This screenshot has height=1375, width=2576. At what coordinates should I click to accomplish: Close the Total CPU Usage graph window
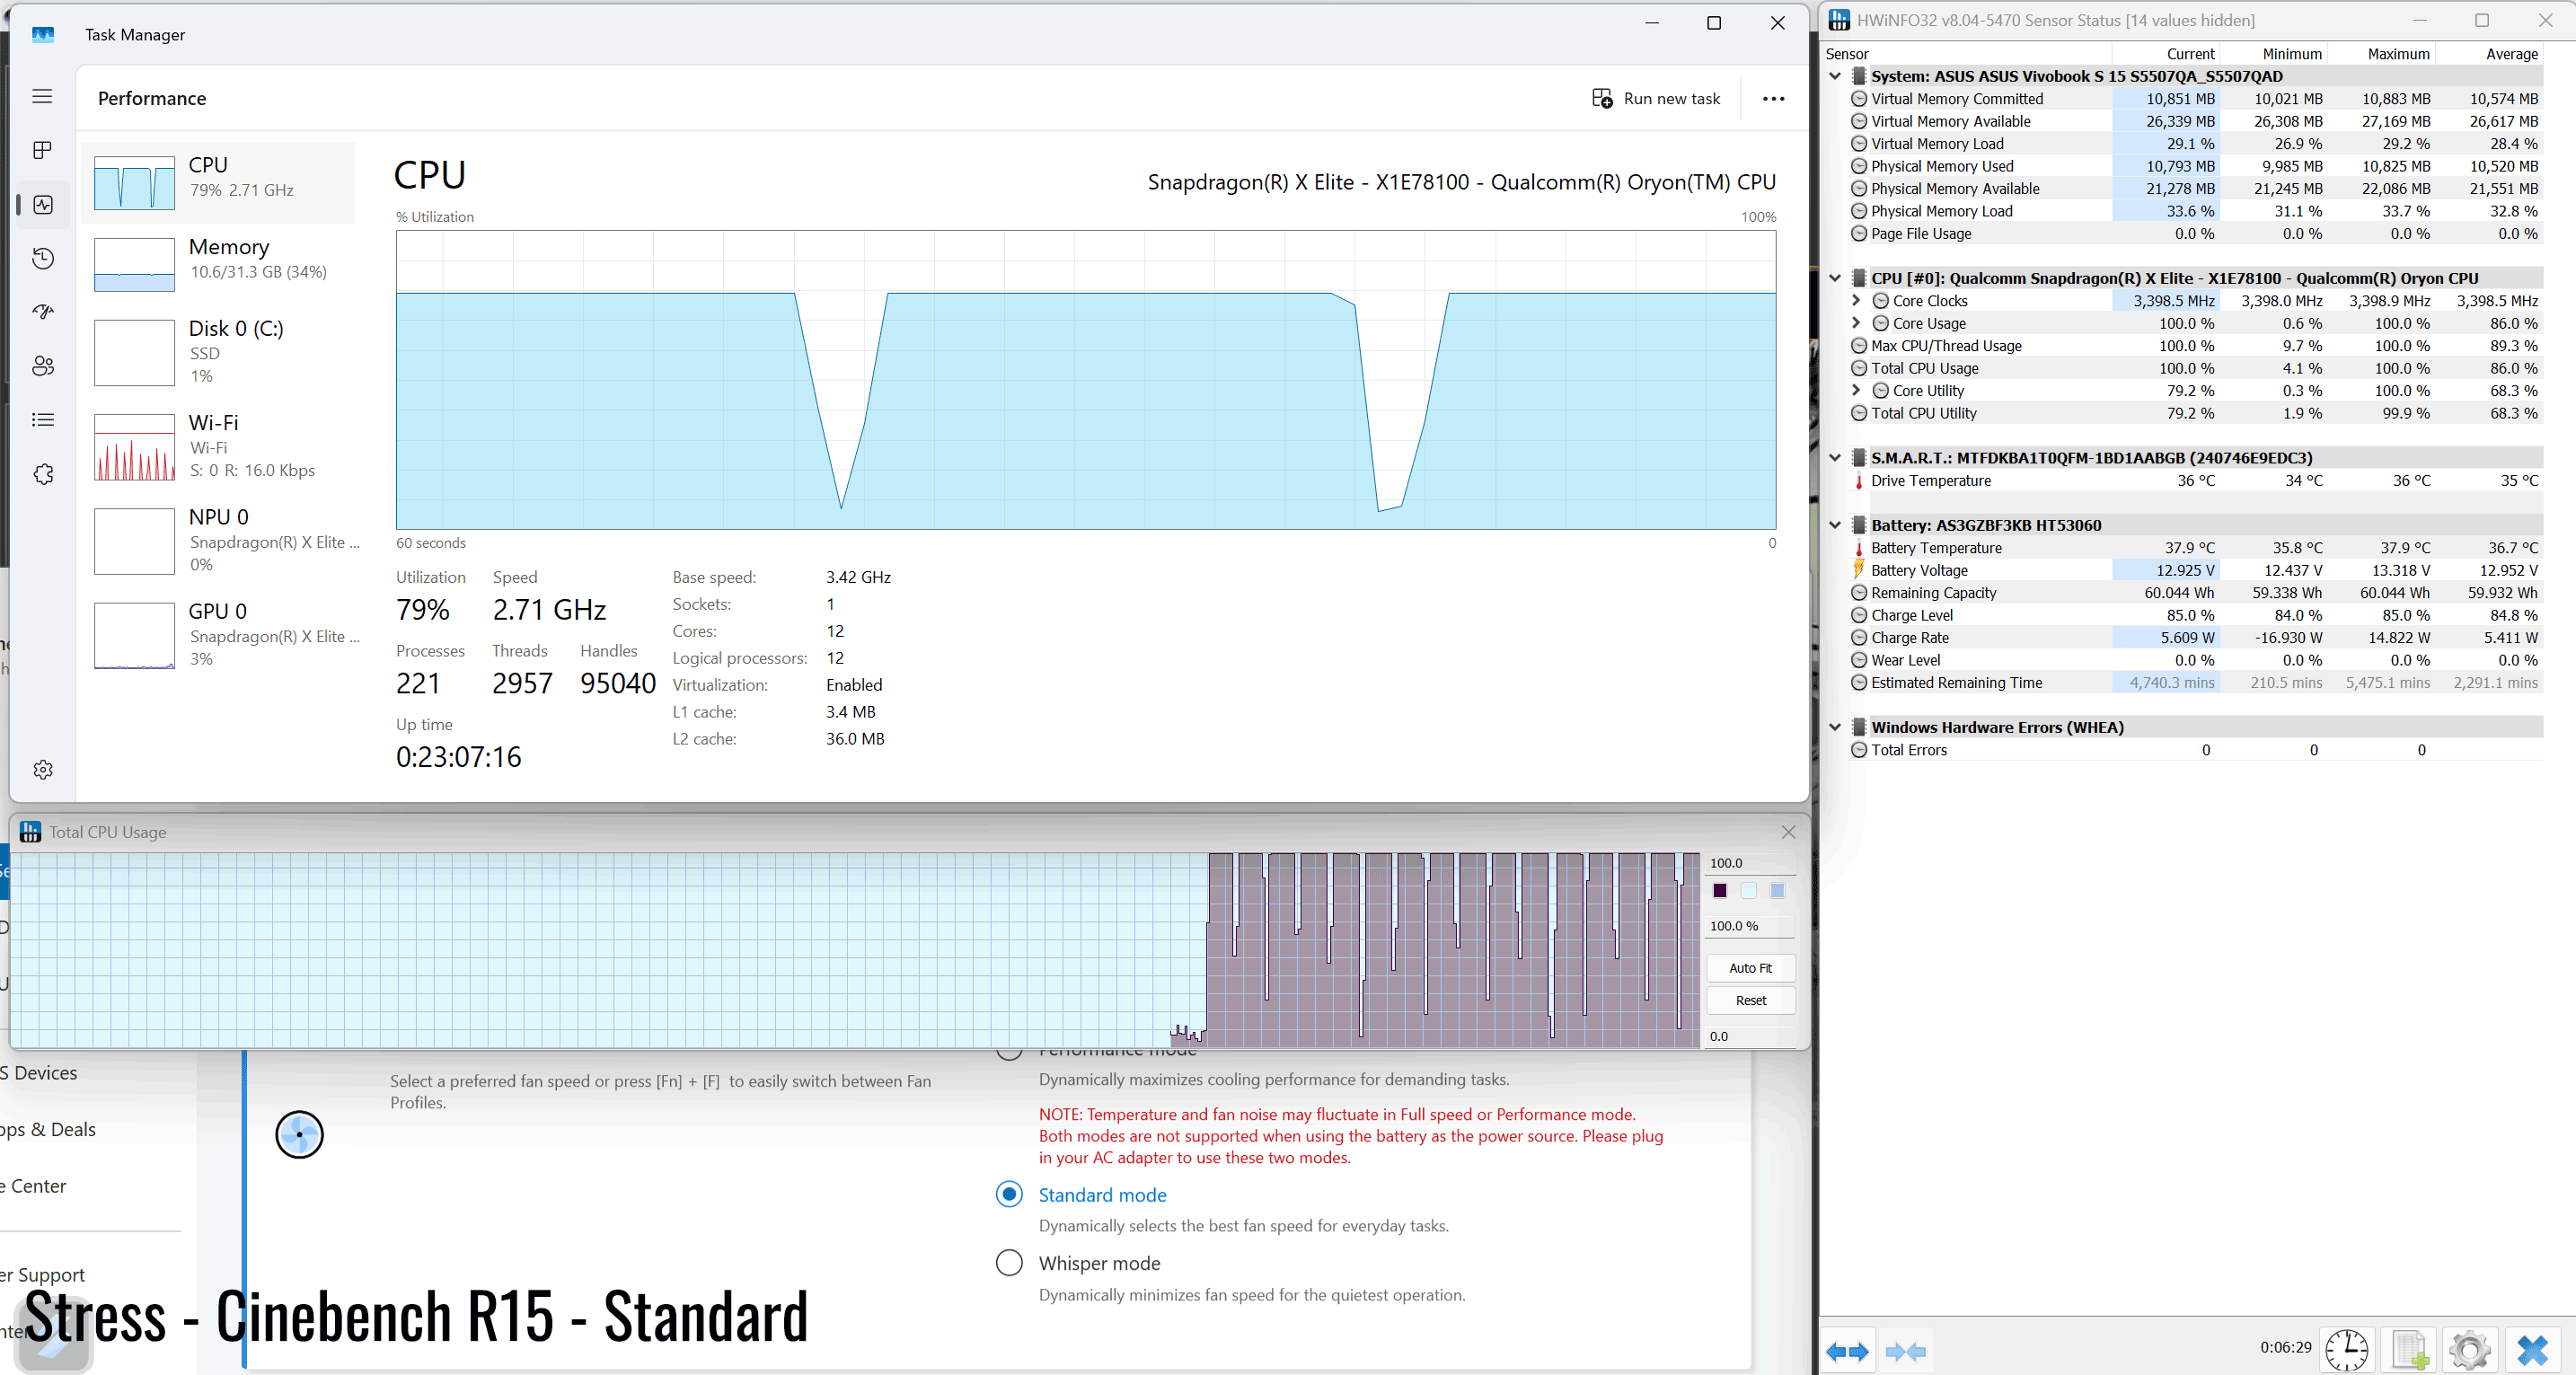pyautogui.click(x=1788, y=831)
